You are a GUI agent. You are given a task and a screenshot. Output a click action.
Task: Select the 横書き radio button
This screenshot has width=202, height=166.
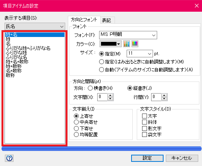point(90,88)
